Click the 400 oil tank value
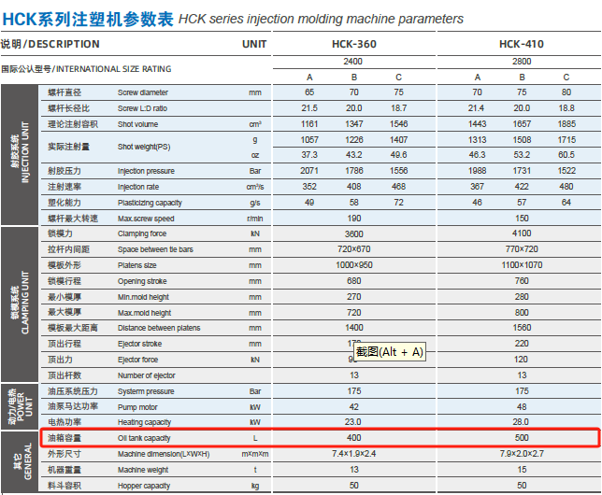Screen dimensions: 602x495 (354, 438)
